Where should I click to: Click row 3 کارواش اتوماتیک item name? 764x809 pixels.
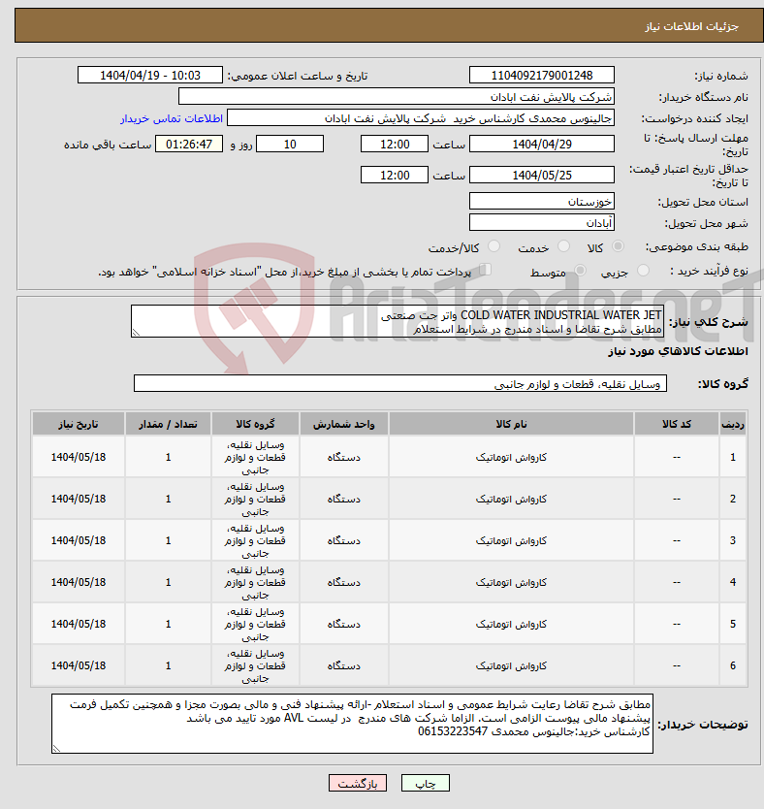pos(511,541)
